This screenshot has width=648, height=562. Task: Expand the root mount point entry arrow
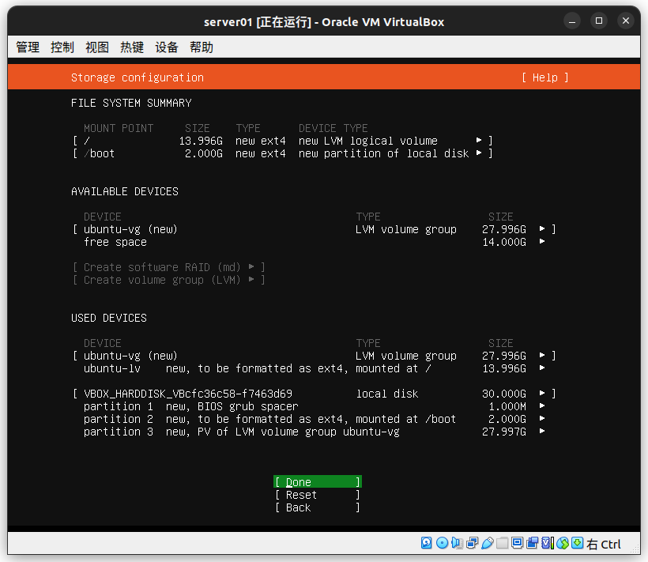click(x=479, y=141)
